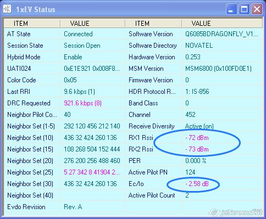Viewport: 266px width, 219px height.
Task: Select the Software Directory label
Action: [153, 46]
